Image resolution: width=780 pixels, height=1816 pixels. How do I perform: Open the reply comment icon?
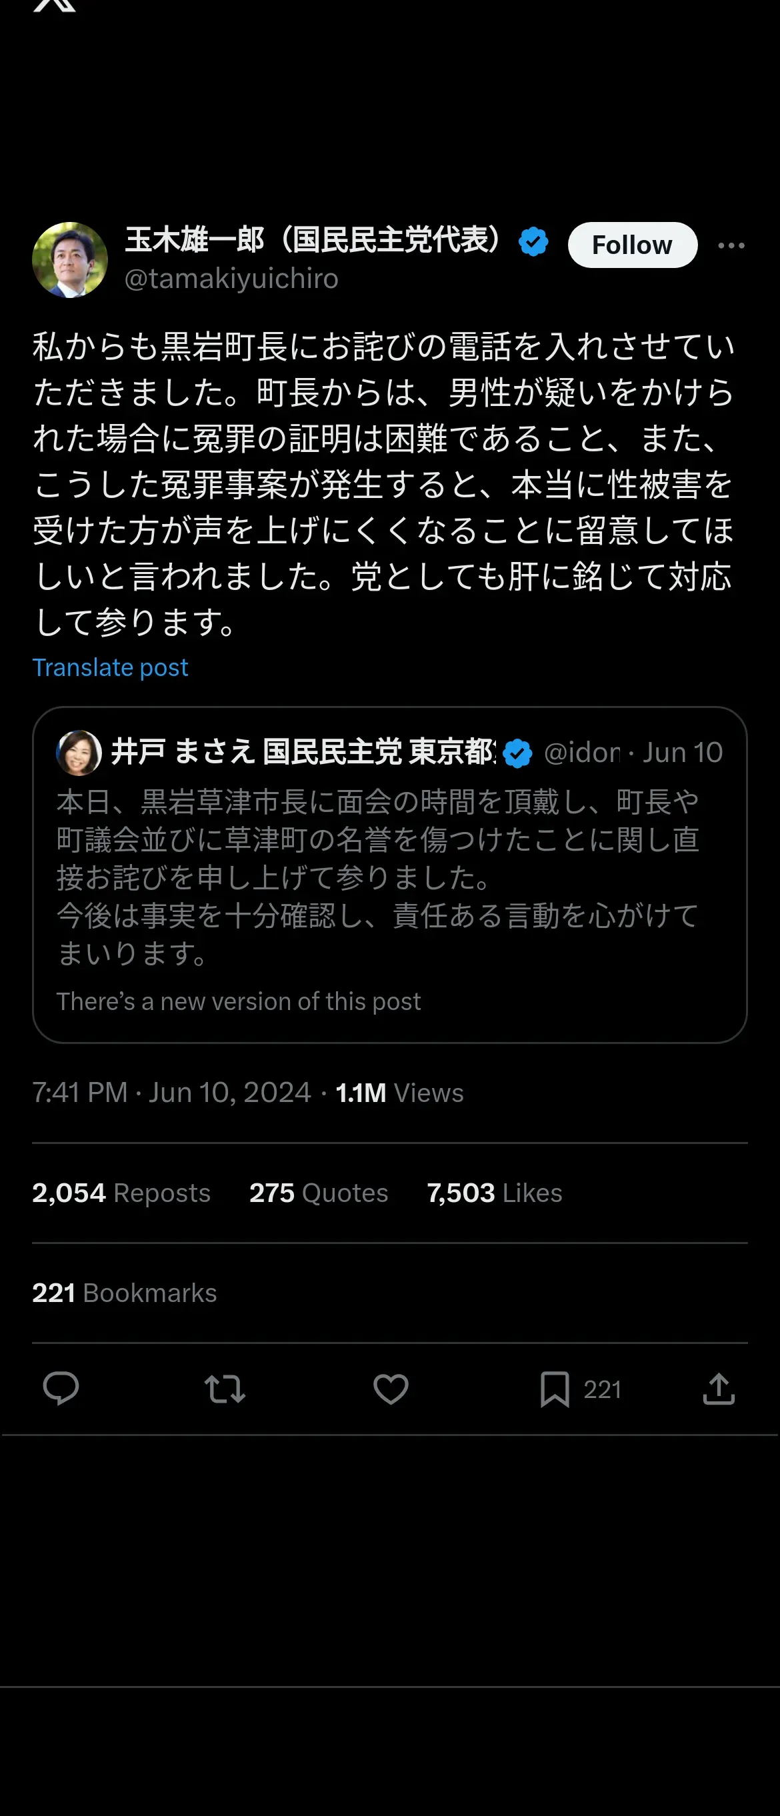point(61,1389)
